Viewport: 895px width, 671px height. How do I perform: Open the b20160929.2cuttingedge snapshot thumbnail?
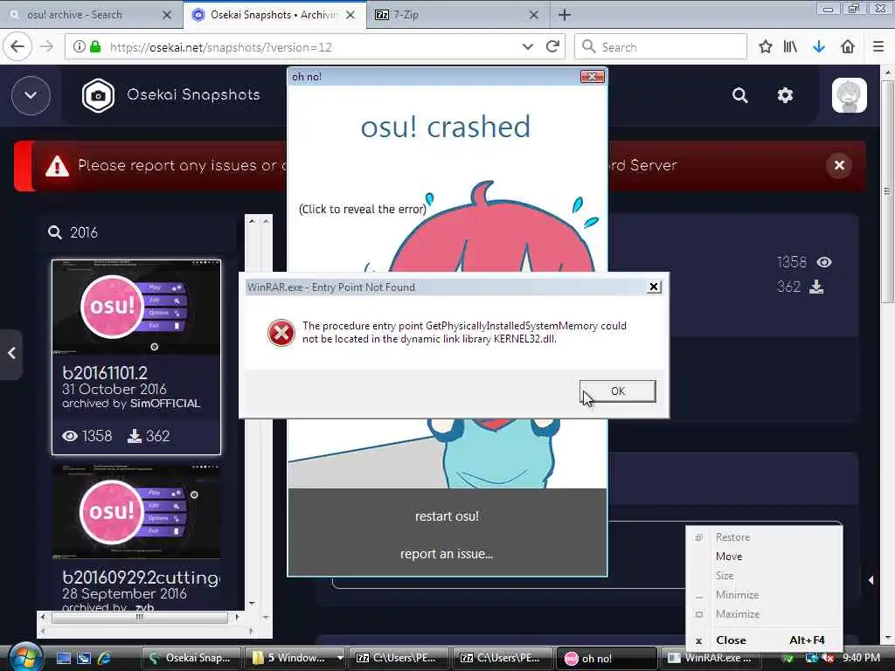coord(136,511)
